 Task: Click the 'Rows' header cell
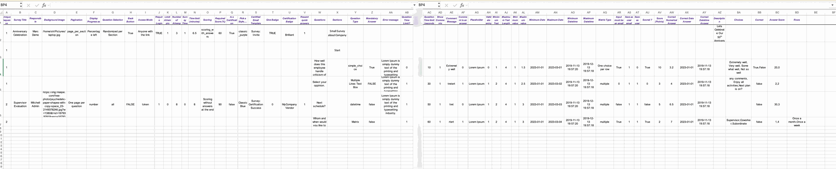coord(797,20)
